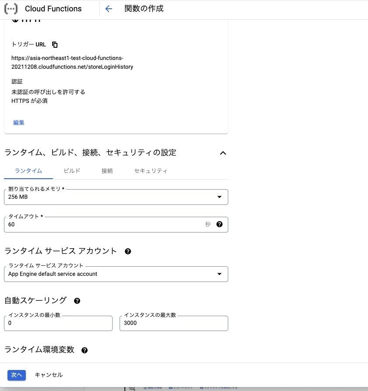Open the 割り当てられるメモリ 256 MB dropdown
This screenshot has height=391, width=368.
pos(116,197)
